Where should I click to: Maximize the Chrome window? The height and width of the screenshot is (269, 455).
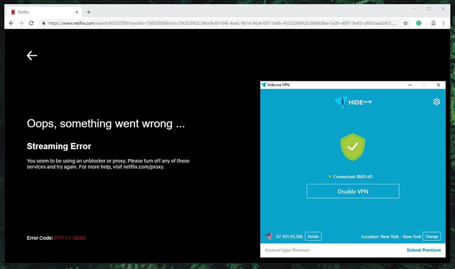point(429,9)
